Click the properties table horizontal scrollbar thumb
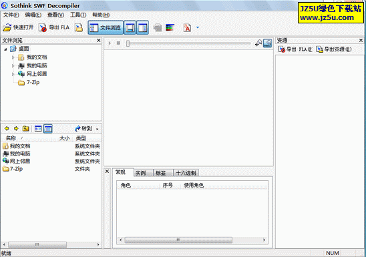The height and width of the screenshot is (257, 366). (x=178, y=240)
